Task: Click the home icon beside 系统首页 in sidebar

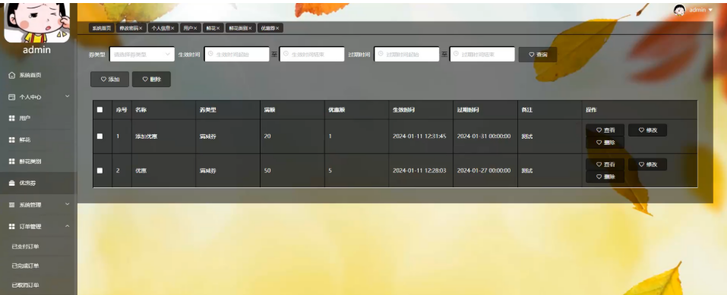Action: coord(12,75)
